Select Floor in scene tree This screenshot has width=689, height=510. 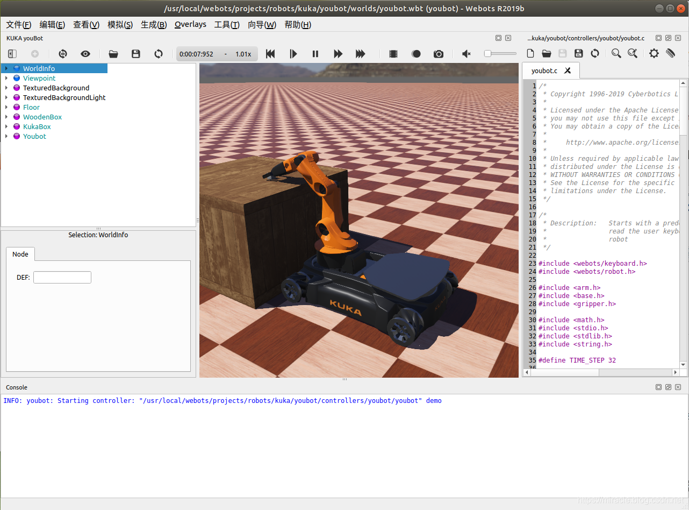click(x=31, y=107)
